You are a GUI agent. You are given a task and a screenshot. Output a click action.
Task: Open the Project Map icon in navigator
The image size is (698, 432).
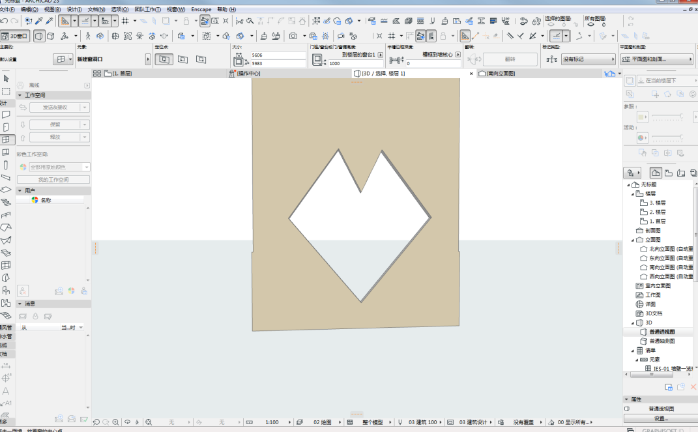tap(655, 173)
